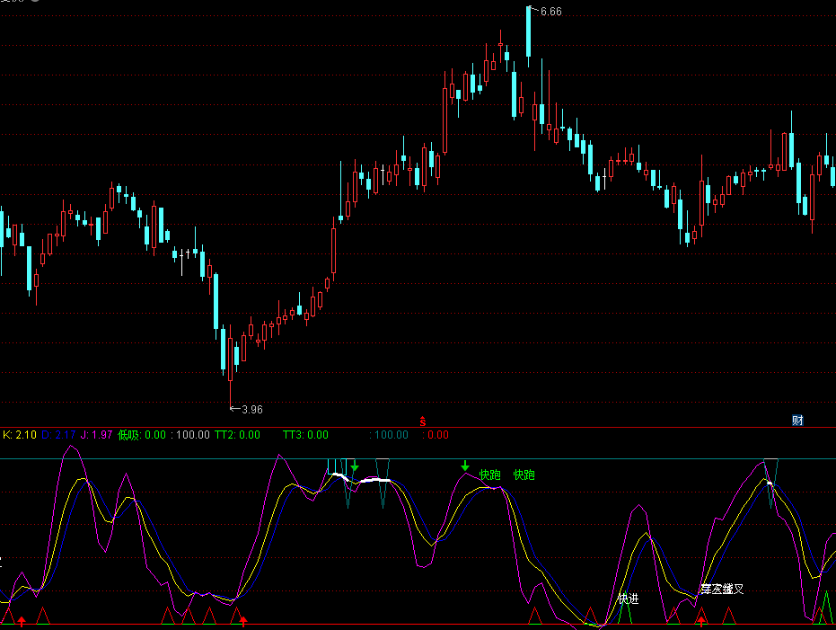836x630 pixels.
Task: Click the TT2: 0.00 indicator label
Action: pyautogui.click(x=237, y=435)
